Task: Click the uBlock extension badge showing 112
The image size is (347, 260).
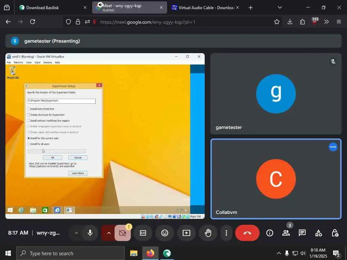Action: click(315, 21)
